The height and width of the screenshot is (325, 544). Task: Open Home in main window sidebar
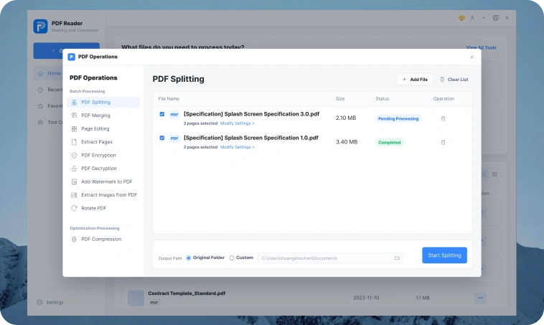pyautogui.click(x=49, y=73)
